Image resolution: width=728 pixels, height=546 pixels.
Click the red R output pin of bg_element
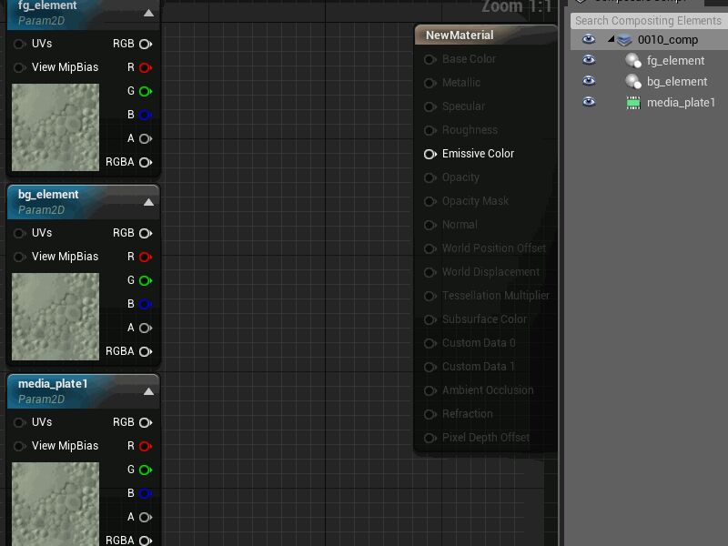click(145, 257)
